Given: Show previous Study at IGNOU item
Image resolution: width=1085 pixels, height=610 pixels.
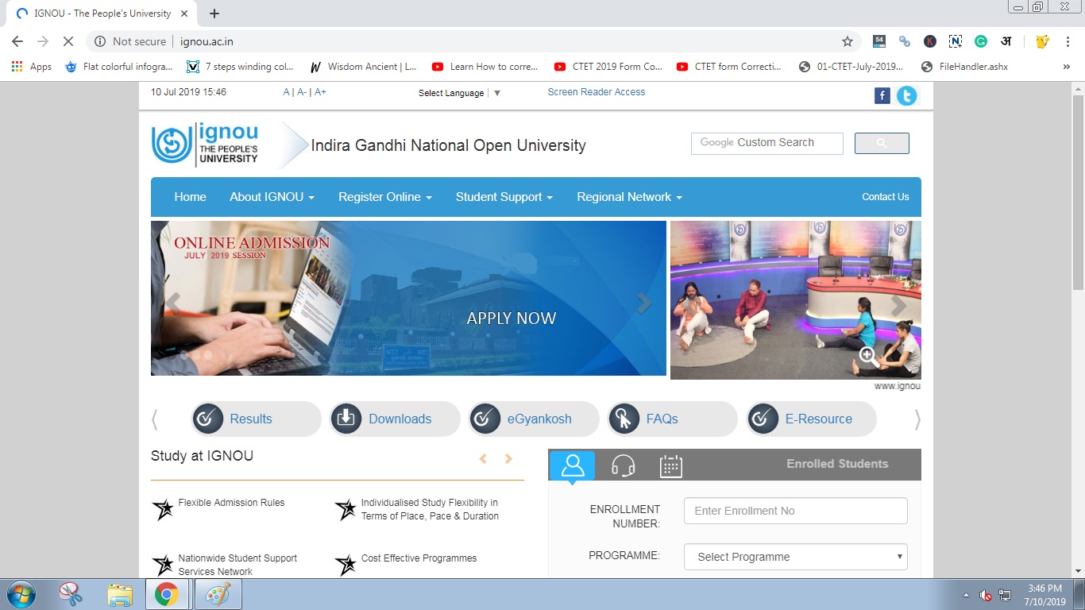Looking at the screenshot, I should (483, 458).
